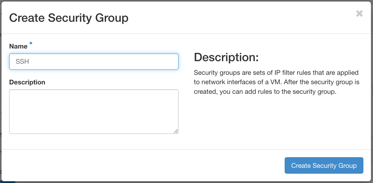Click the security groups help paragraph

pyautogui.click(x=276, y=82)
